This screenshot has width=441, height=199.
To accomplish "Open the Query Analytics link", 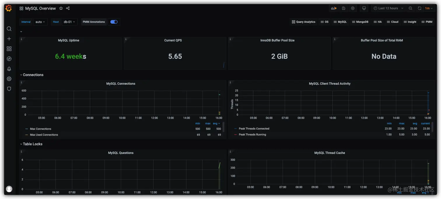I will tap(304, 22).
